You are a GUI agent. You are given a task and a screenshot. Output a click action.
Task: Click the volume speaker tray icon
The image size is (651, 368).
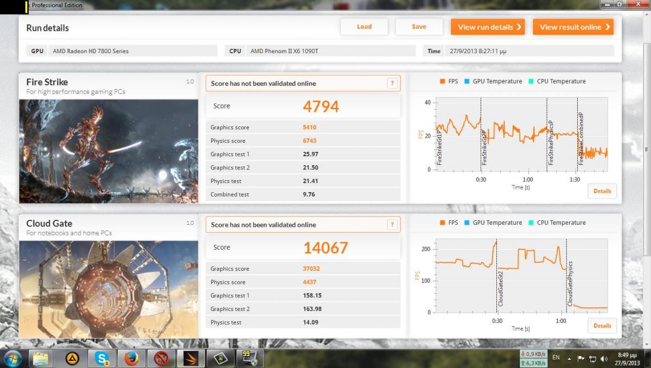(604, 358)
